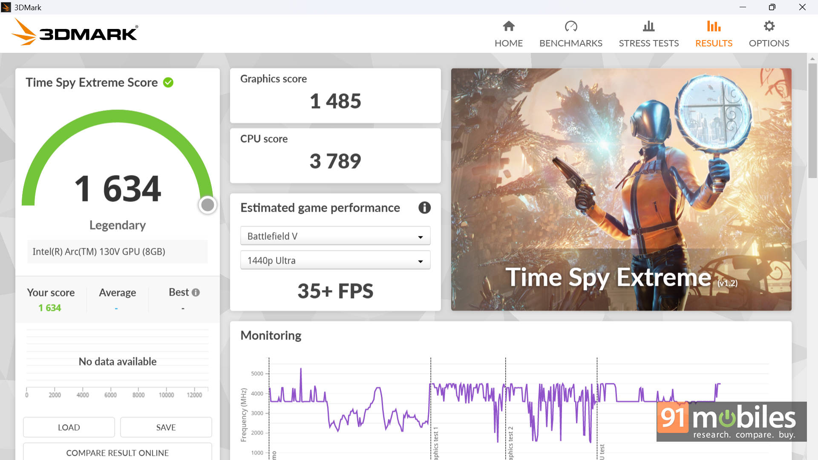Go to the STRESS TESTS tab
This screenshot has width=818, height=460.
648,43
